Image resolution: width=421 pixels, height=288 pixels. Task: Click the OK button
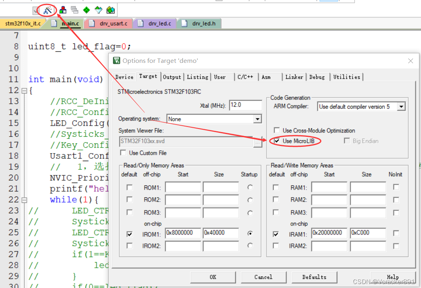(213, 277)
